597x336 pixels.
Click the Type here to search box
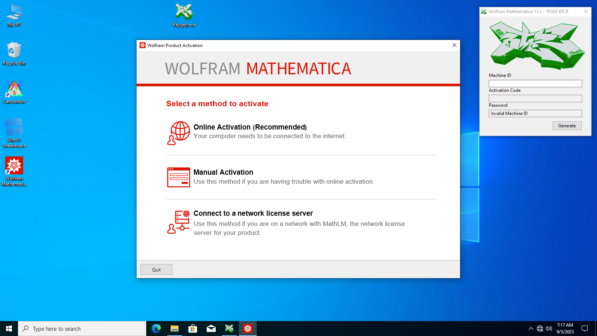point(82,329)
